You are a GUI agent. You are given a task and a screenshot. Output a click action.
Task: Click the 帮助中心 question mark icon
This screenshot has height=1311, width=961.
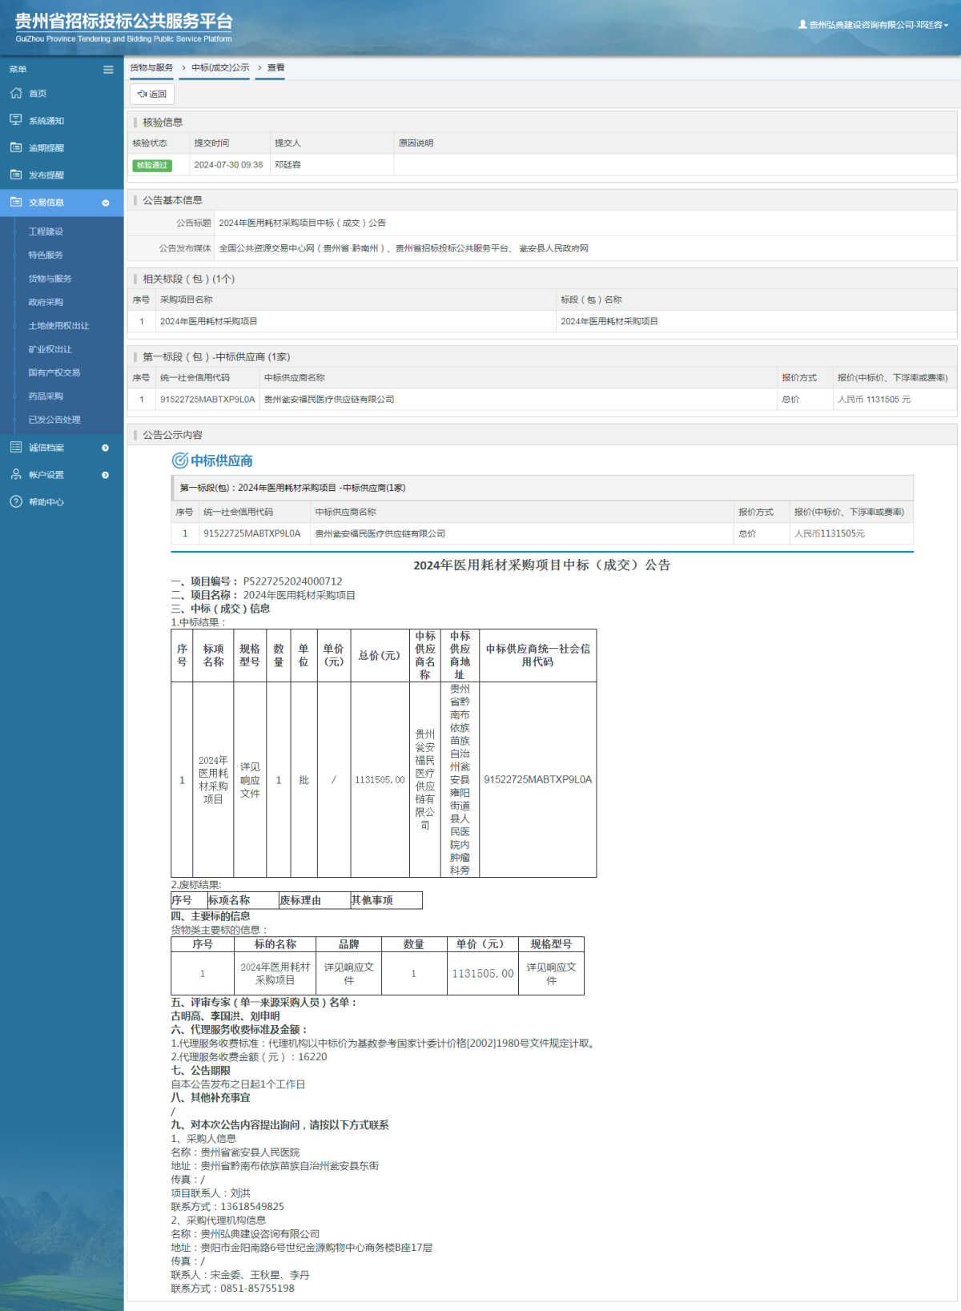pyautogui.click(x=16, y=501)
